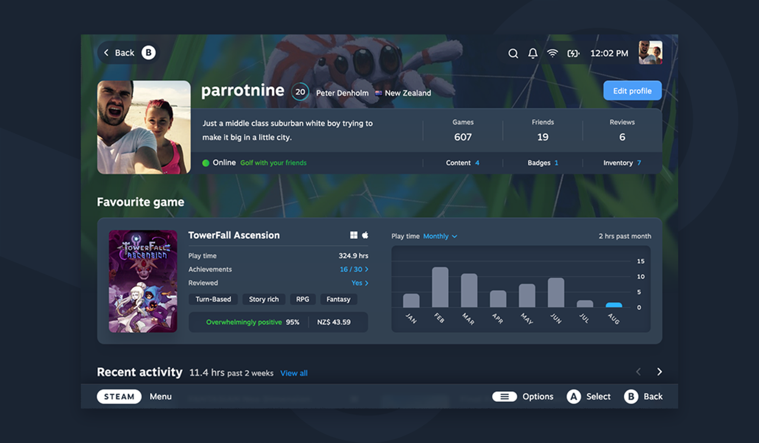Click the A Select button icon
759x443 pixels.
(573, 397)
